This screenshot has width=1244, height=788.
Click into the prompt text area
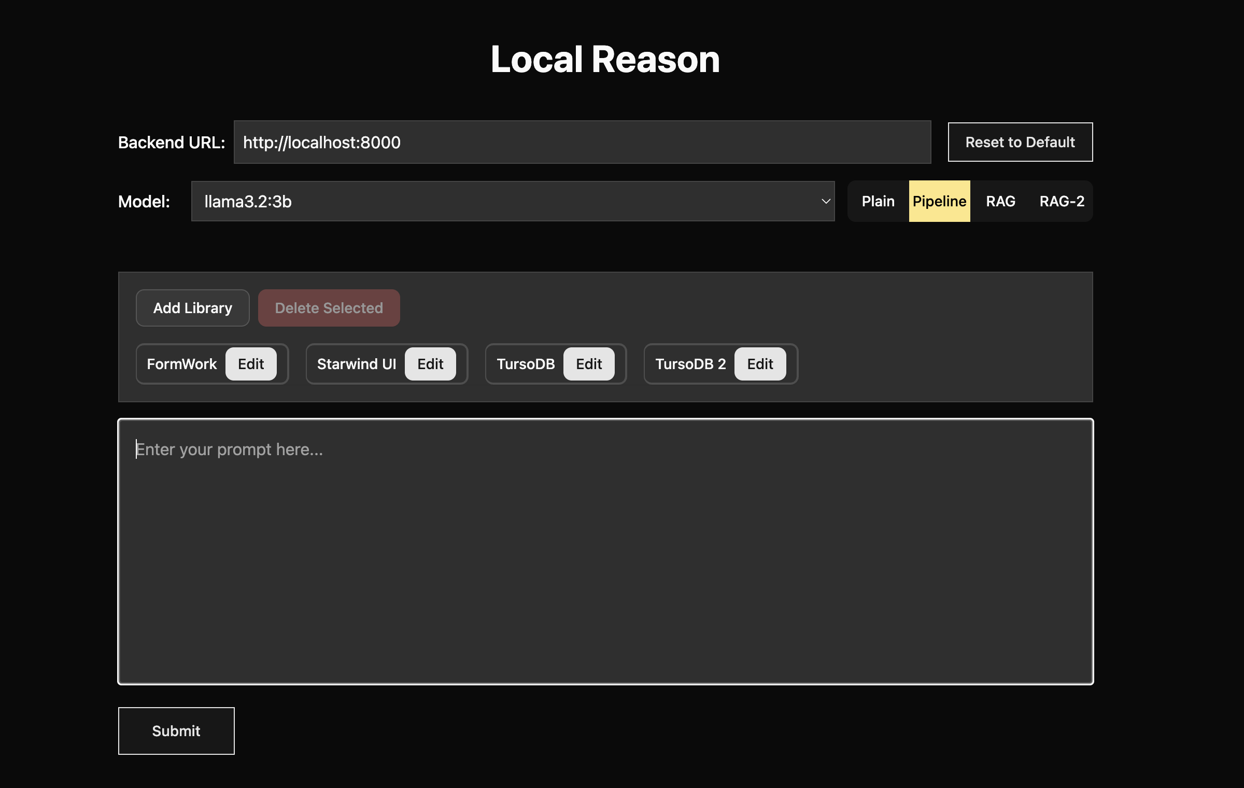tap(605, 552)
